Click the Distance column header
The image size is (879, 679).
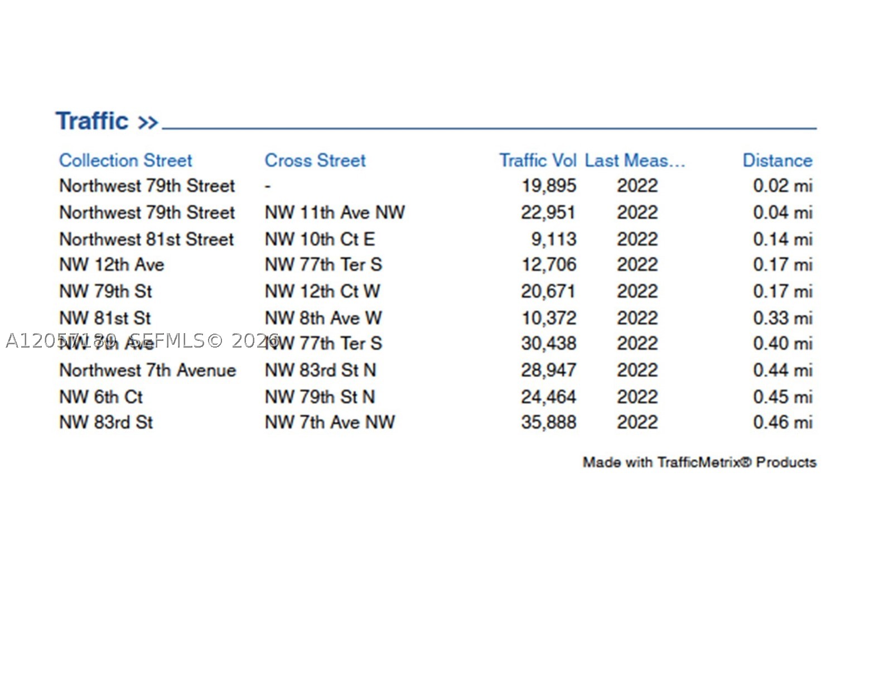point(777,161)
